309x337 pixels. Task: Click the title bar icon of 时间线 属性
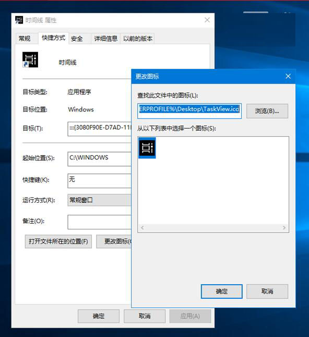(x=19, y=20)
